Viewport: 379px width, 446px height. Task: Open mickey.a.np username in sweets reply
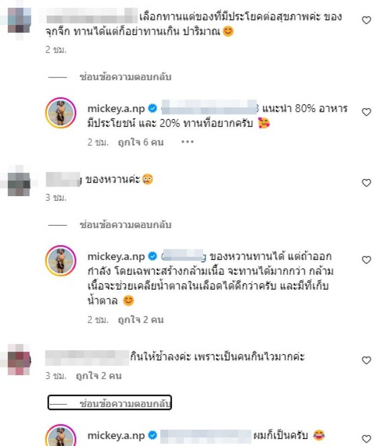tap(116, 256)
